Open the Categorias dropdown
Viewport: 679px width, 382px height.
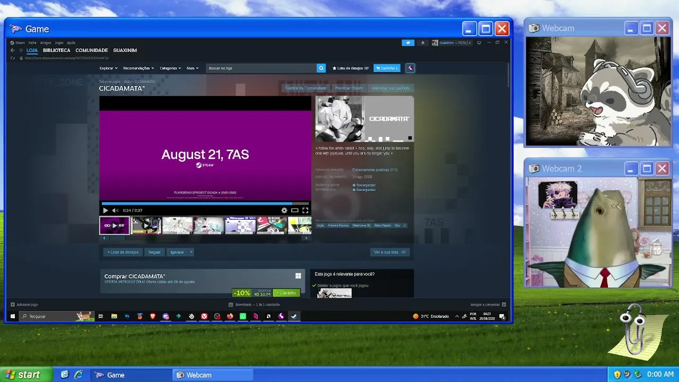tap(170, 68)
